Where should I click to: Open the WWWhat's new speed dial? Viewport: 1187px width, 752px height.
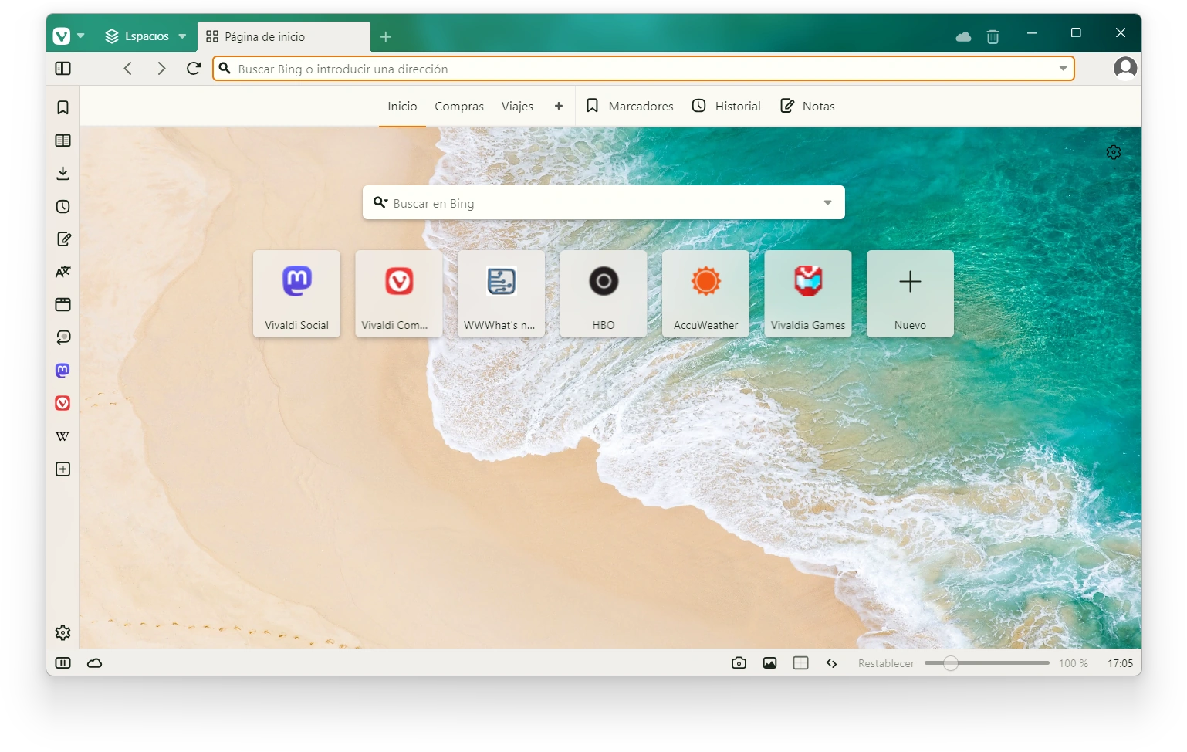pyautogui.click(x=502, y=293)
